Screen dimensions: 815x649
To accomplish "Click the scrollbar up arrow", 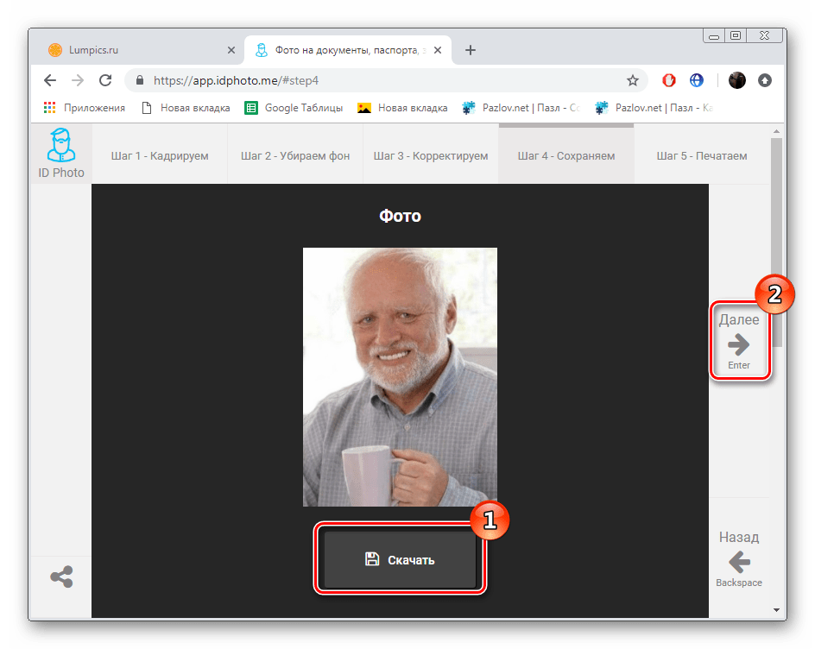I will coord(776,131).
